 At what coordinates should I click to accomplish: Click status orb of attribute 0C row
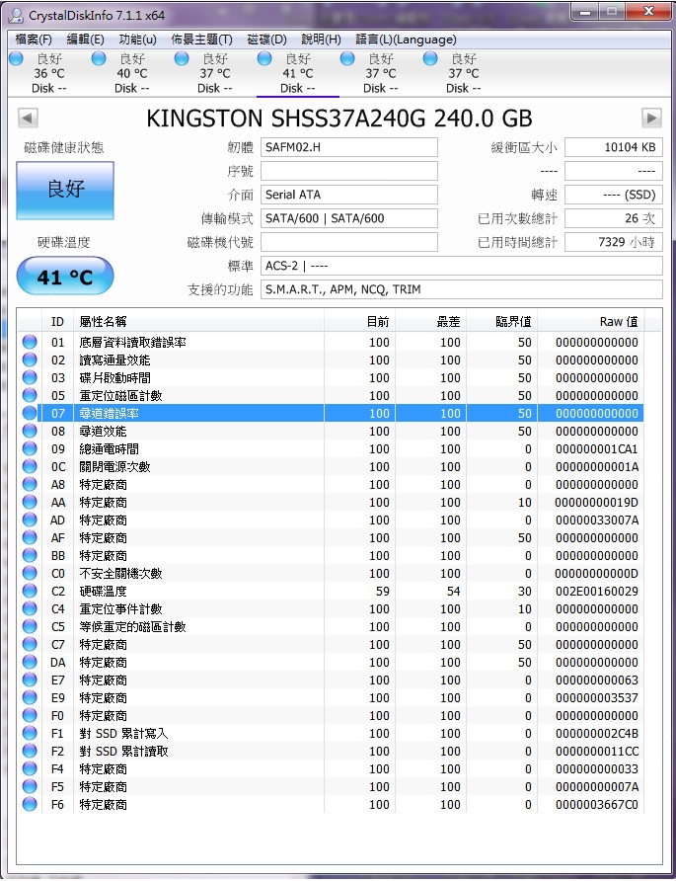pos(30,466)
